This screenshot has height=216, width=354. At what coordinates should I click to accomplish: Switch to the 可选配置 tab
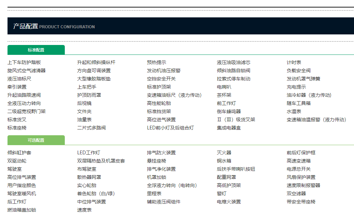point(36,140)
